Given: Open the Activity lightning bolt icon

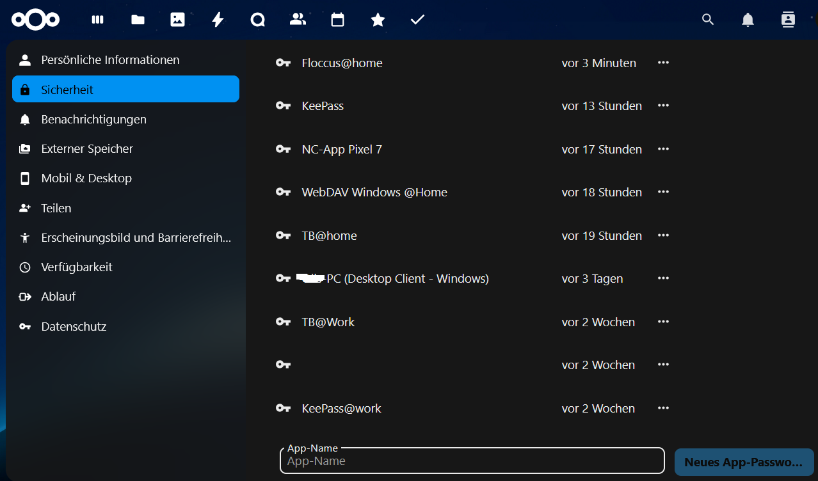Looking at the screenshot, I should (218, 20).
